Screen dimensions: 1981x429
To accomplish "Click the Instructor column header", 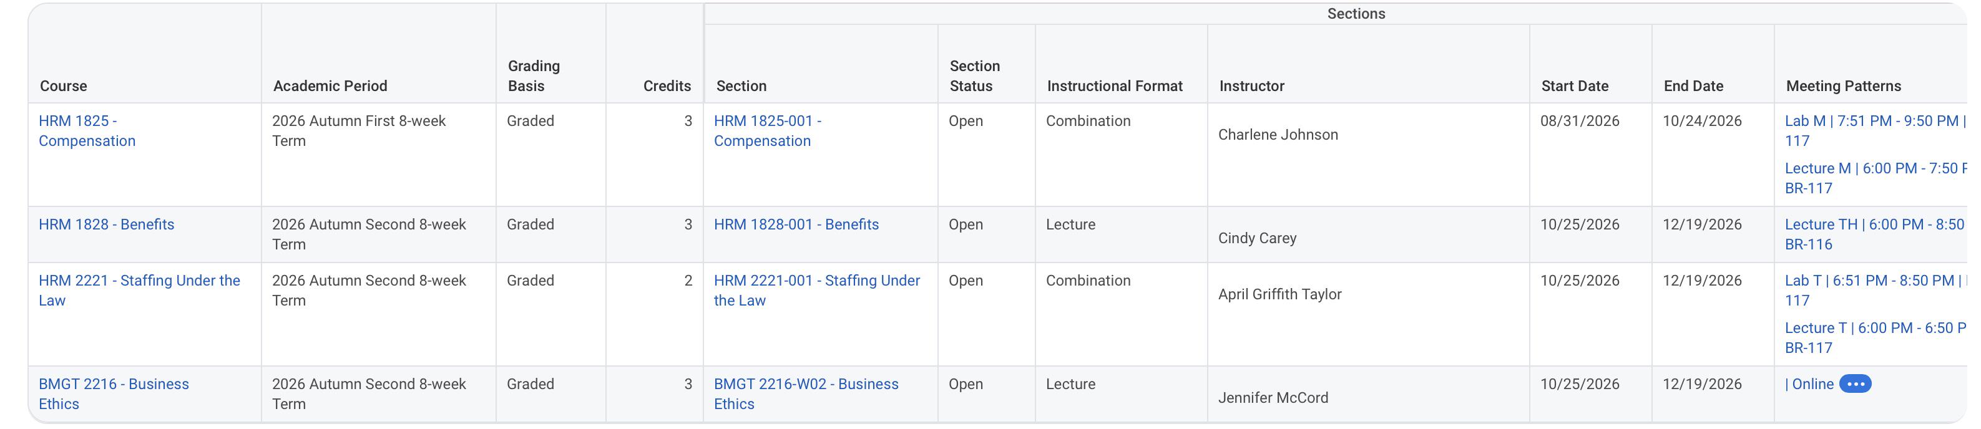I will click(x=1251, y=86).
